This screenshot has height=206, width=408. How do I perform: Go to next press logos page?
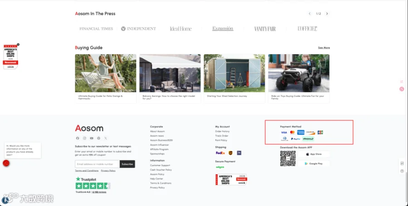327,14
